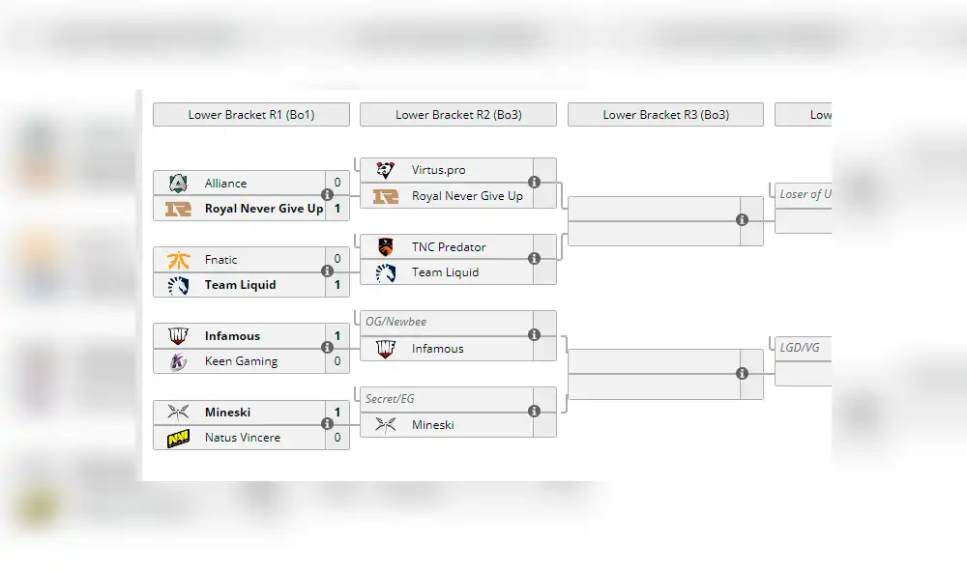The height and width of the screenshot is (570, 967).
Task: Open info for Lower Bracket R3 top match
Action: pos(742,220)
